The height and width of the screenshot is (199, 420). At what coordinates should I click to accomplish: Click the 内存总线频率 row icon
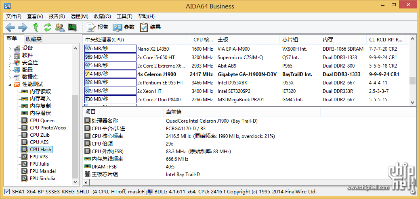point(88,159)
